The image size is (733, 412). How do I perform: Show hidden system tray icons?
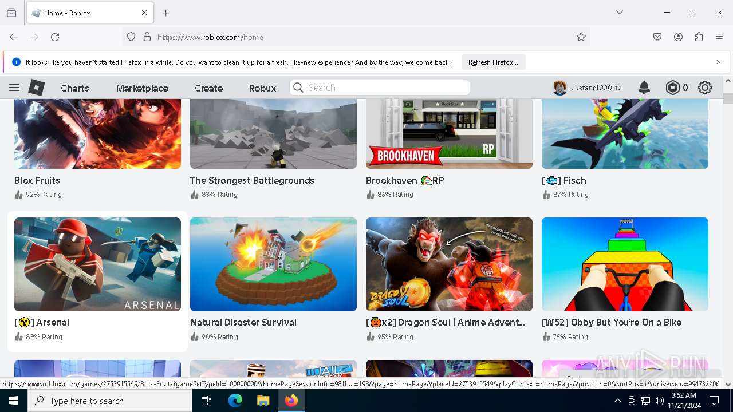pyautogui.click(x=617, y=401)
